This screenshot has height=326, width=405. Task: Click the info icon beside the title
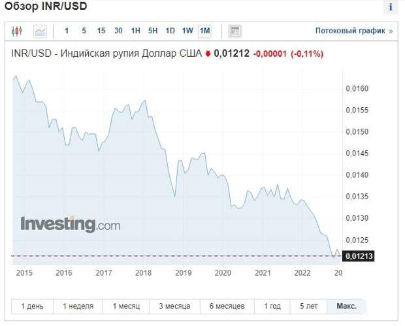(x=391, y=7)
